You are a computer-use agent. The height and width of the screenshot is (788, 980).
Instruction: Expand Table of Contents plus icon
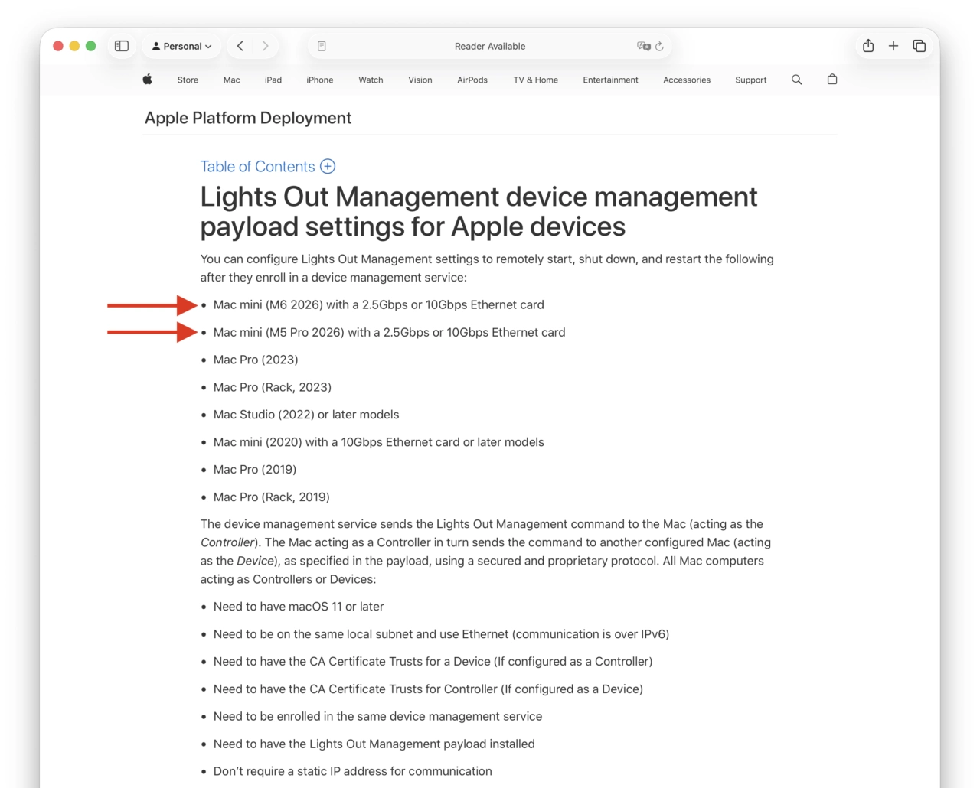328,166
